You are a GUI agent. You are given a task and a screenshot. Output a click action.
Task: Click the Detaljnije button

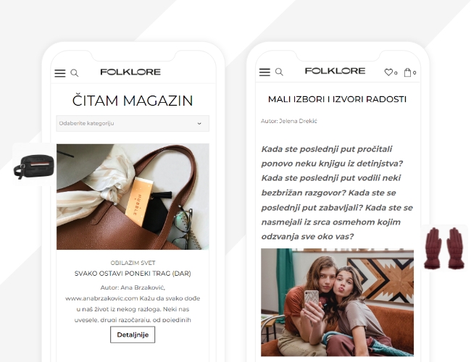[133, 334]
